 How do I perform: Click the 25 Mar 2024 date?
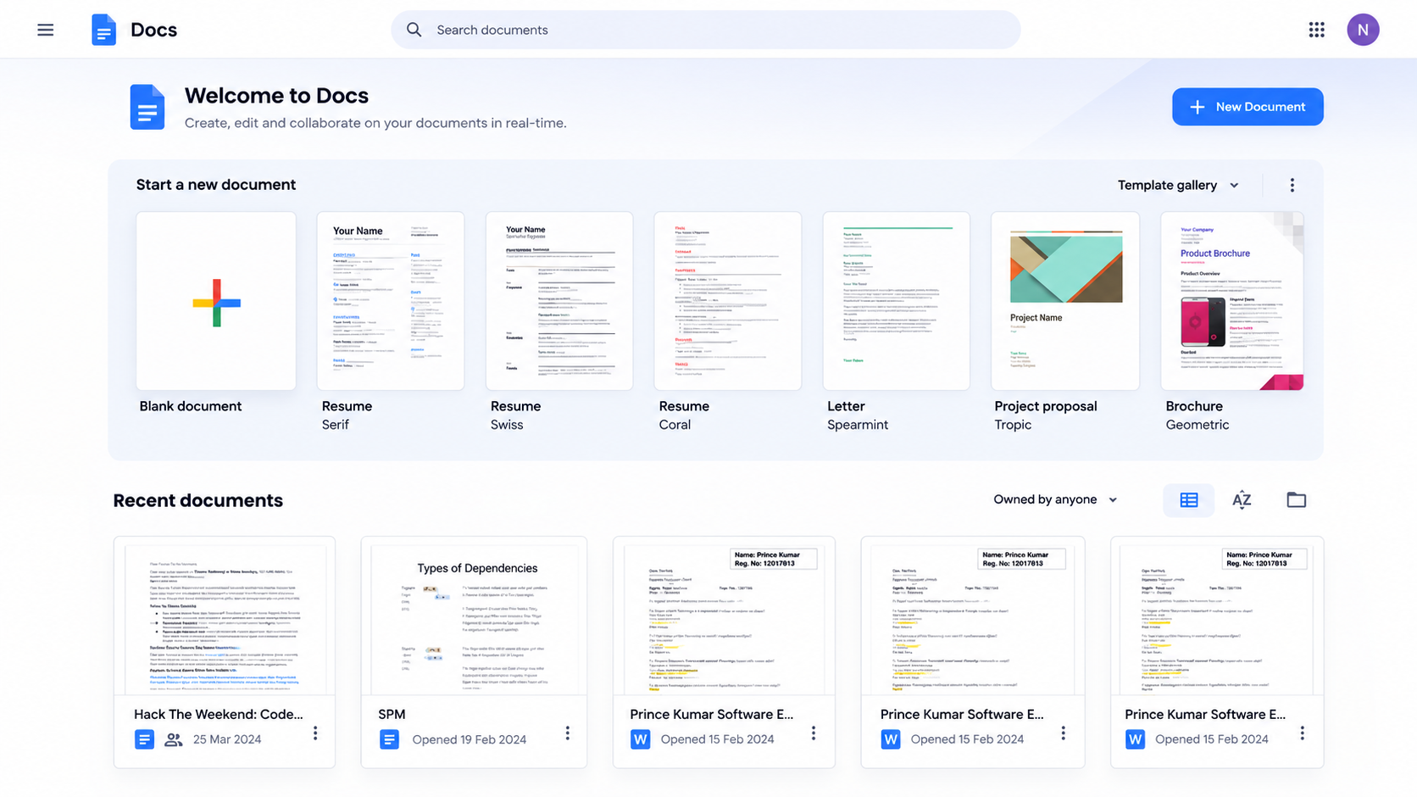(227, 739)
